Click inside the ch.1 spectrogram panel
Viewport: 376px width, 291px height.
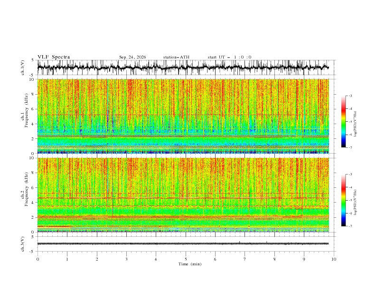coord(183,116)
